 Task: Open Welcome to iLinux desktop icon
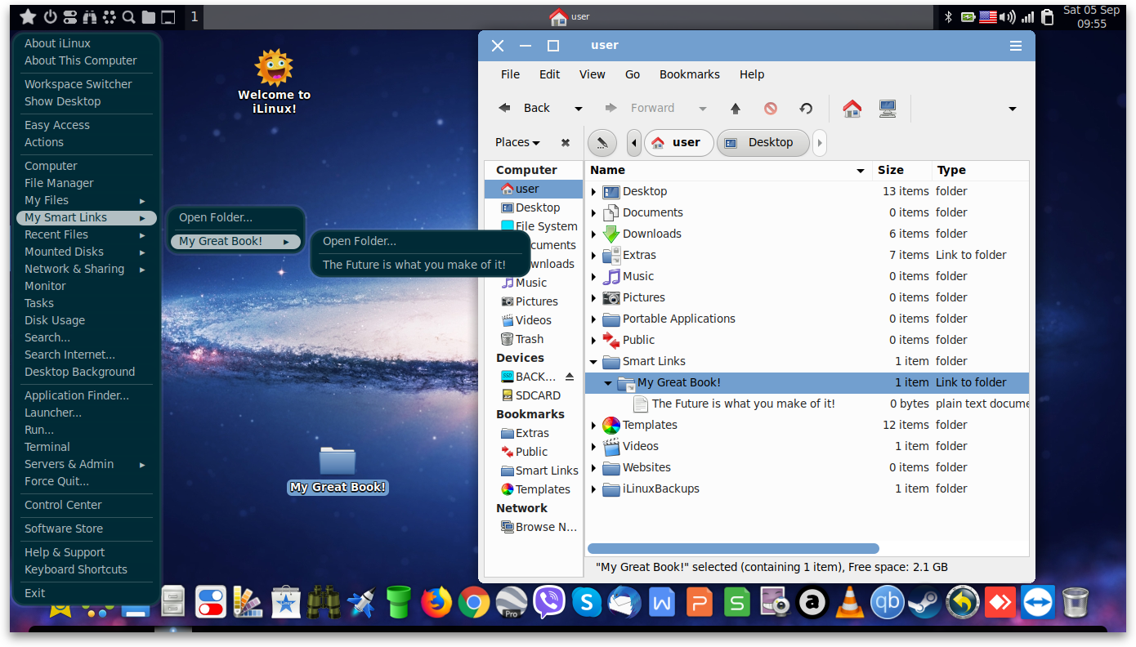pyautogui.click(x=274, y=82)
